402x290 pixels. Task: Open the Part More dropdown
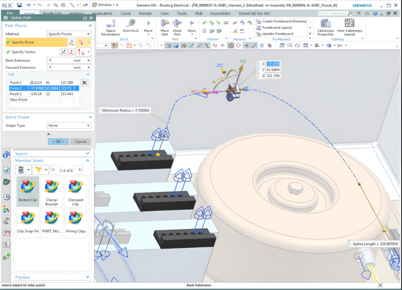192,27
